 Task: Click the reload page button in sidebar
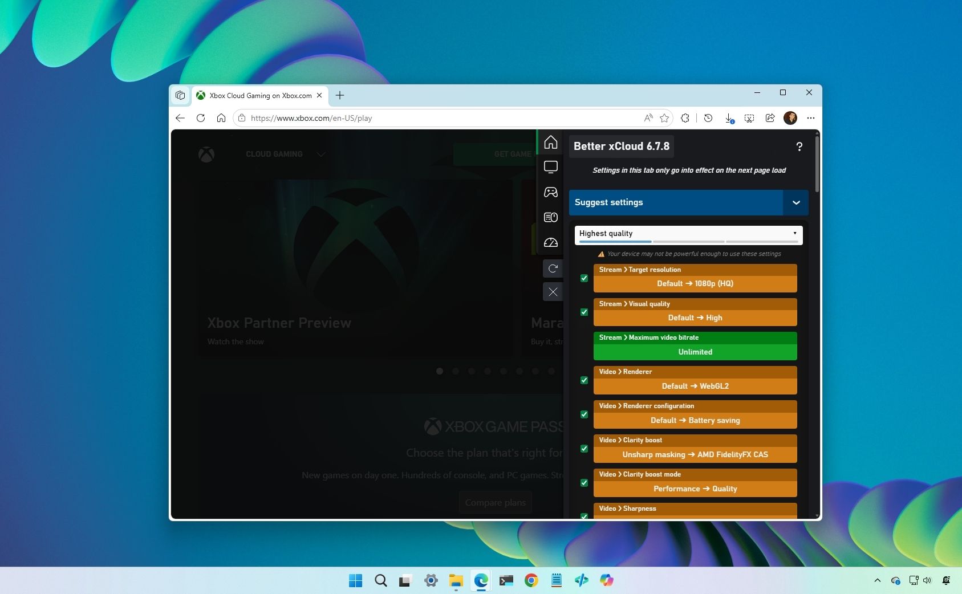[553, 268]
